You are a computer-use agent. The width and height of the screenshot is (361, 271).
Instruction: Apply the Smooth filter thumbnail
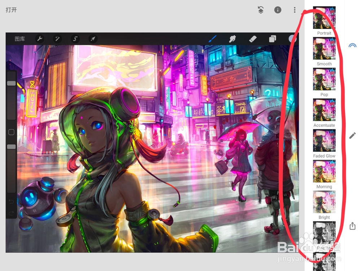pyautogui.click(x=324, y=48)
